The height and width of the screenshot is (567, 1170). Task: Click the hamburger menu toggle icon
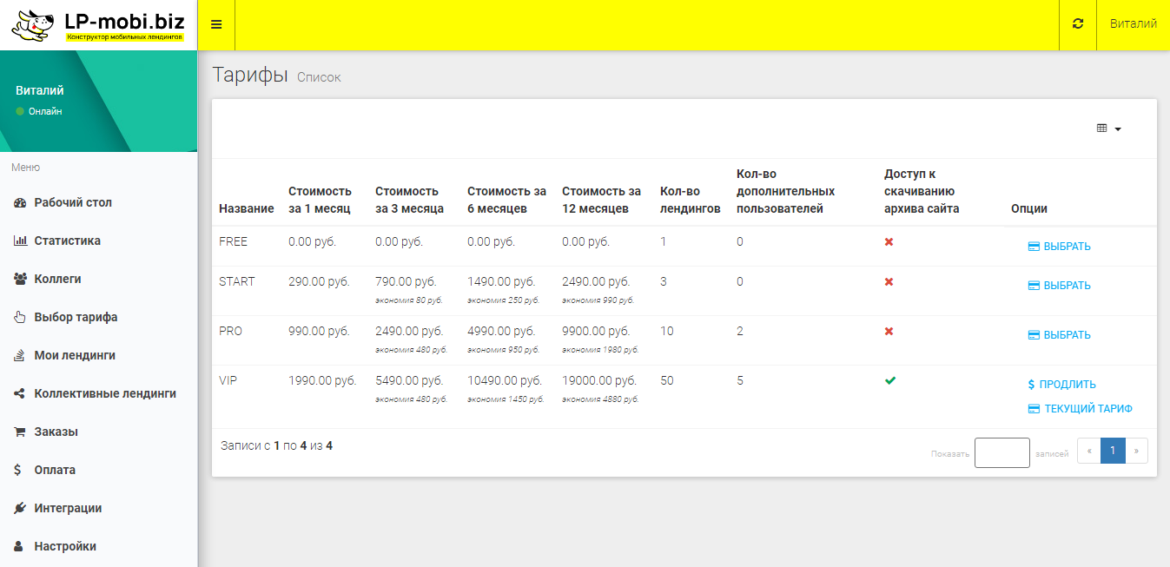click(216, 24)
